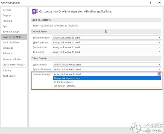
Task: Click the 'Print to OneNote:' label
Action: (42, 69)
